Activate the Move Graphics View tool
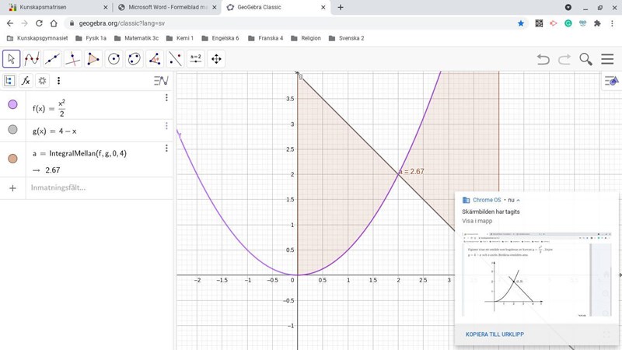Viewport: 622px width, 350px height. coord(216,59)
